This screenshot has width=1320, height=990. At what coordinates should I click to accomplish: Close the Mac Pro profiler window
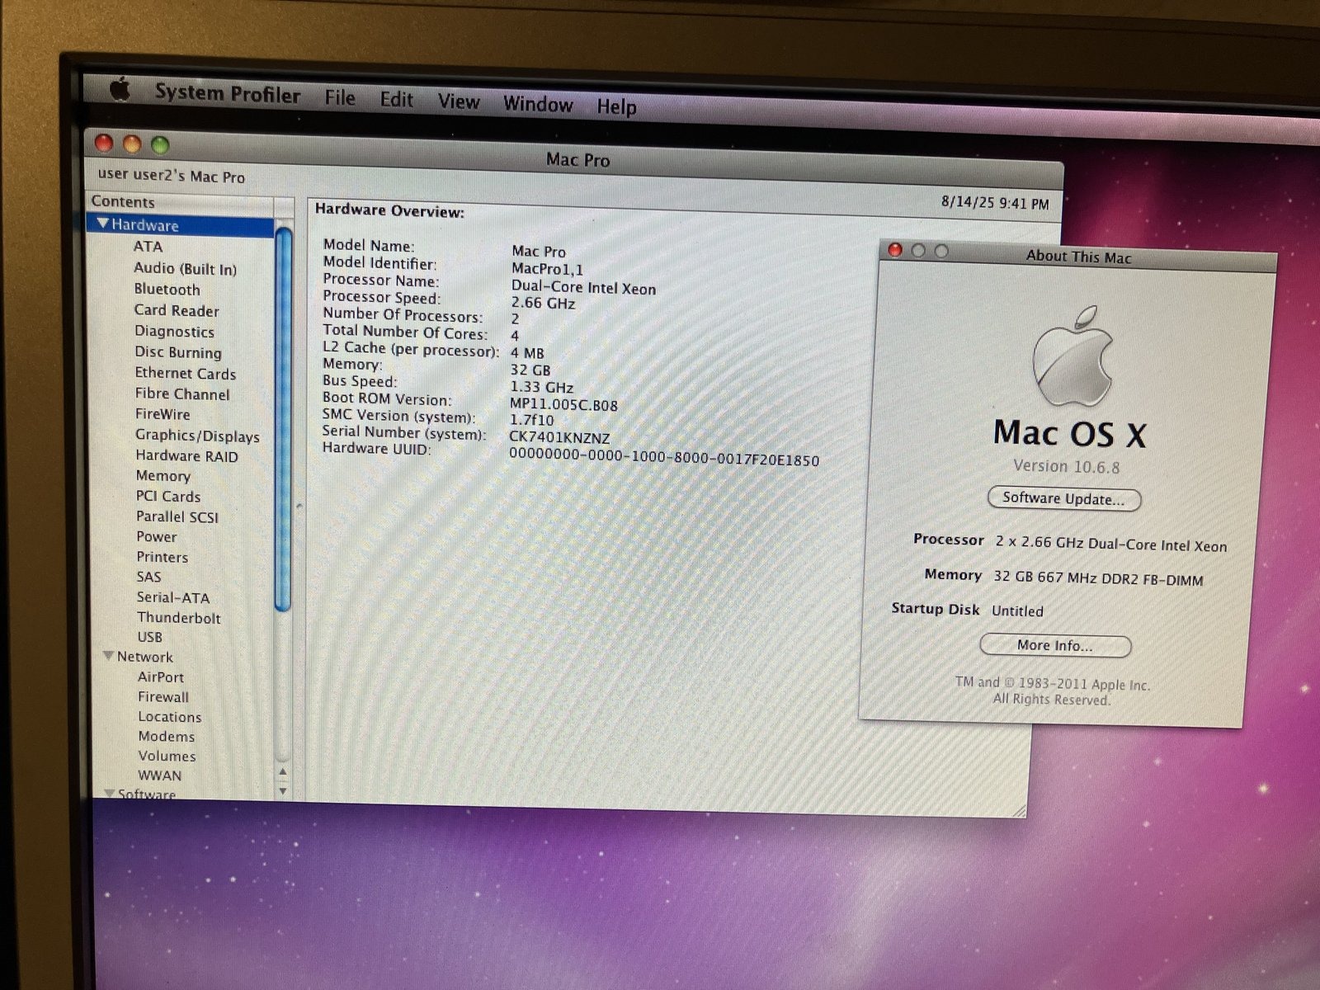104,143
